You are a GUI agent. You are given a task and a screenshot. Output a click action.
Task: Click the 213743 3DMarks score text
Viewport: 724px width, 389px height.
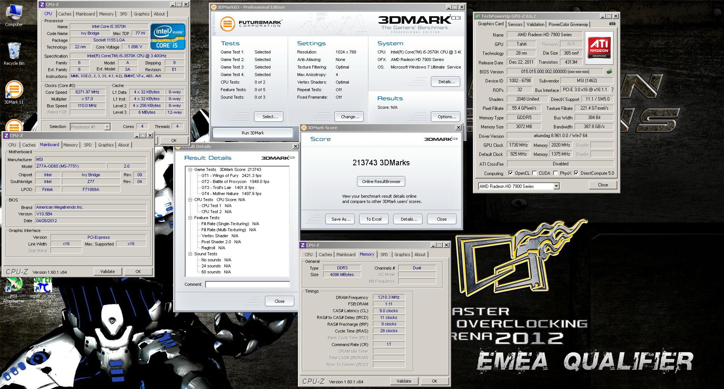point(381,163)
